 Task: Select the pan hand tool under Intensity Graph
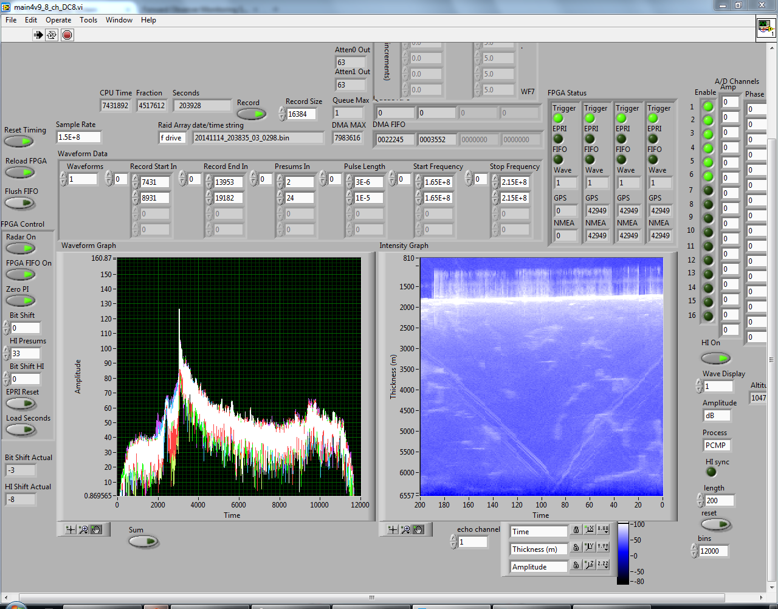(418, 529)
